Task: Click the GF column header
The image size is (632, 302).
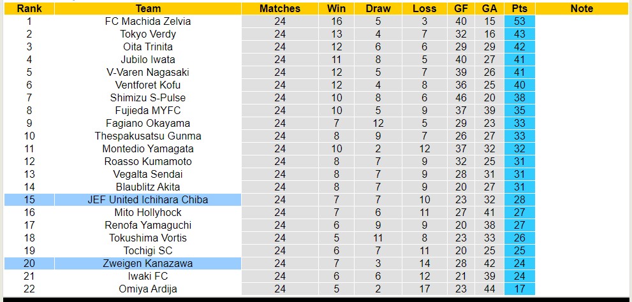Action: [461, 8]
